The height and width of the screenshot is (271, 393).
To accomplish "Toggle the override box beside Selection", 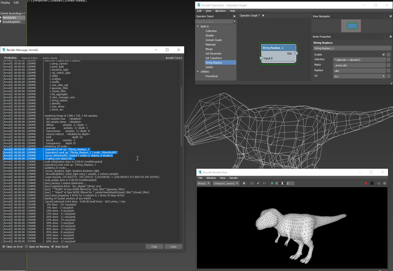I will click(x=388, y=60).
